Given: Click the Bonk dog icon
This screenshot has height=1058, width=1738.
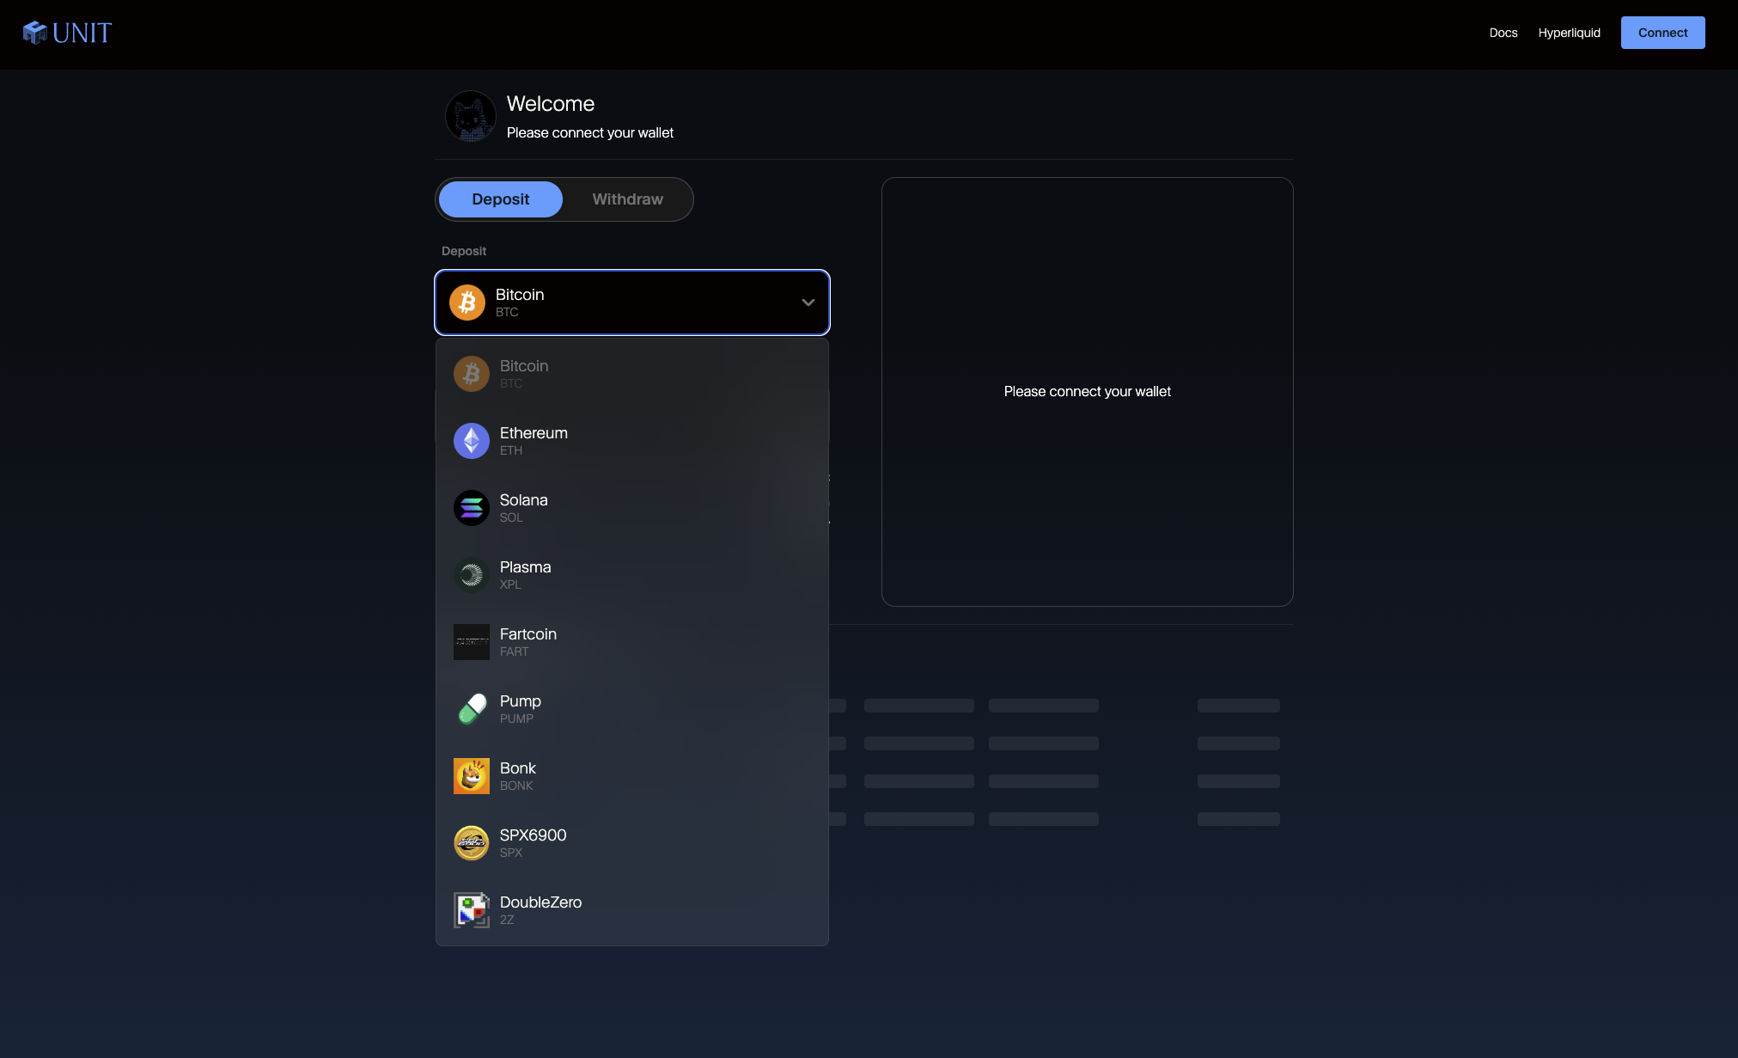Looking at the screenshot, I should [x=471, y=776].
